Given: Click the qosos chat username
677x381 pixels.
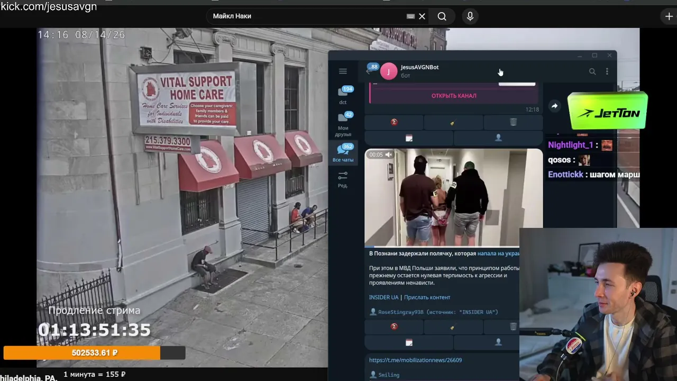Looking at the screenshot, I should [x=560, y=160].
